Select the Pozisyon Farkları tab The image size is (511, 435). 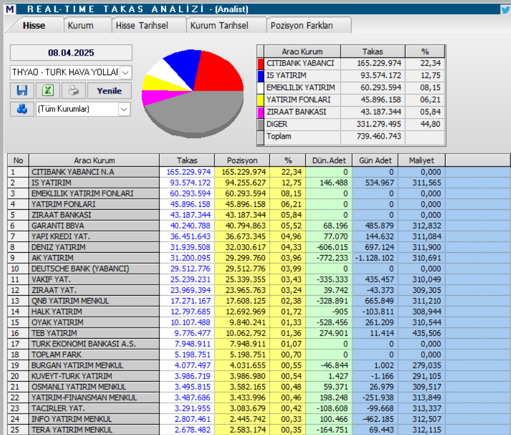click(302, 26)
